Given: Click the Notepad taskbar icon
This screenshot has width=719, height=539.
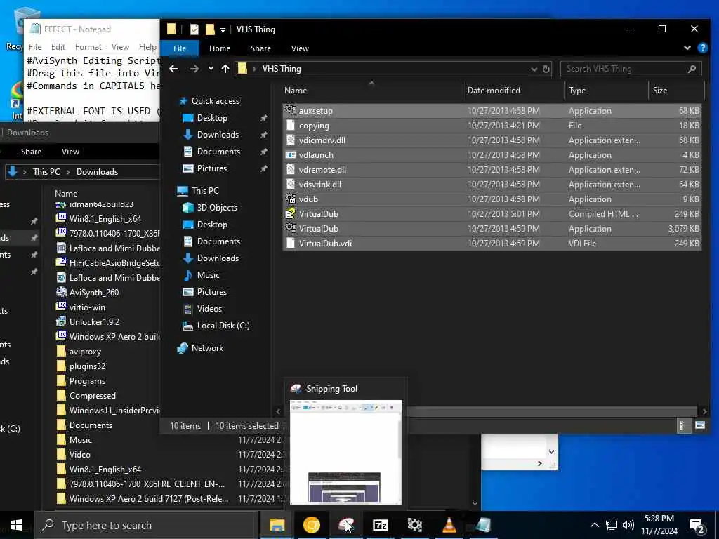Looking at the screenshot, I should tap(482, 525).
